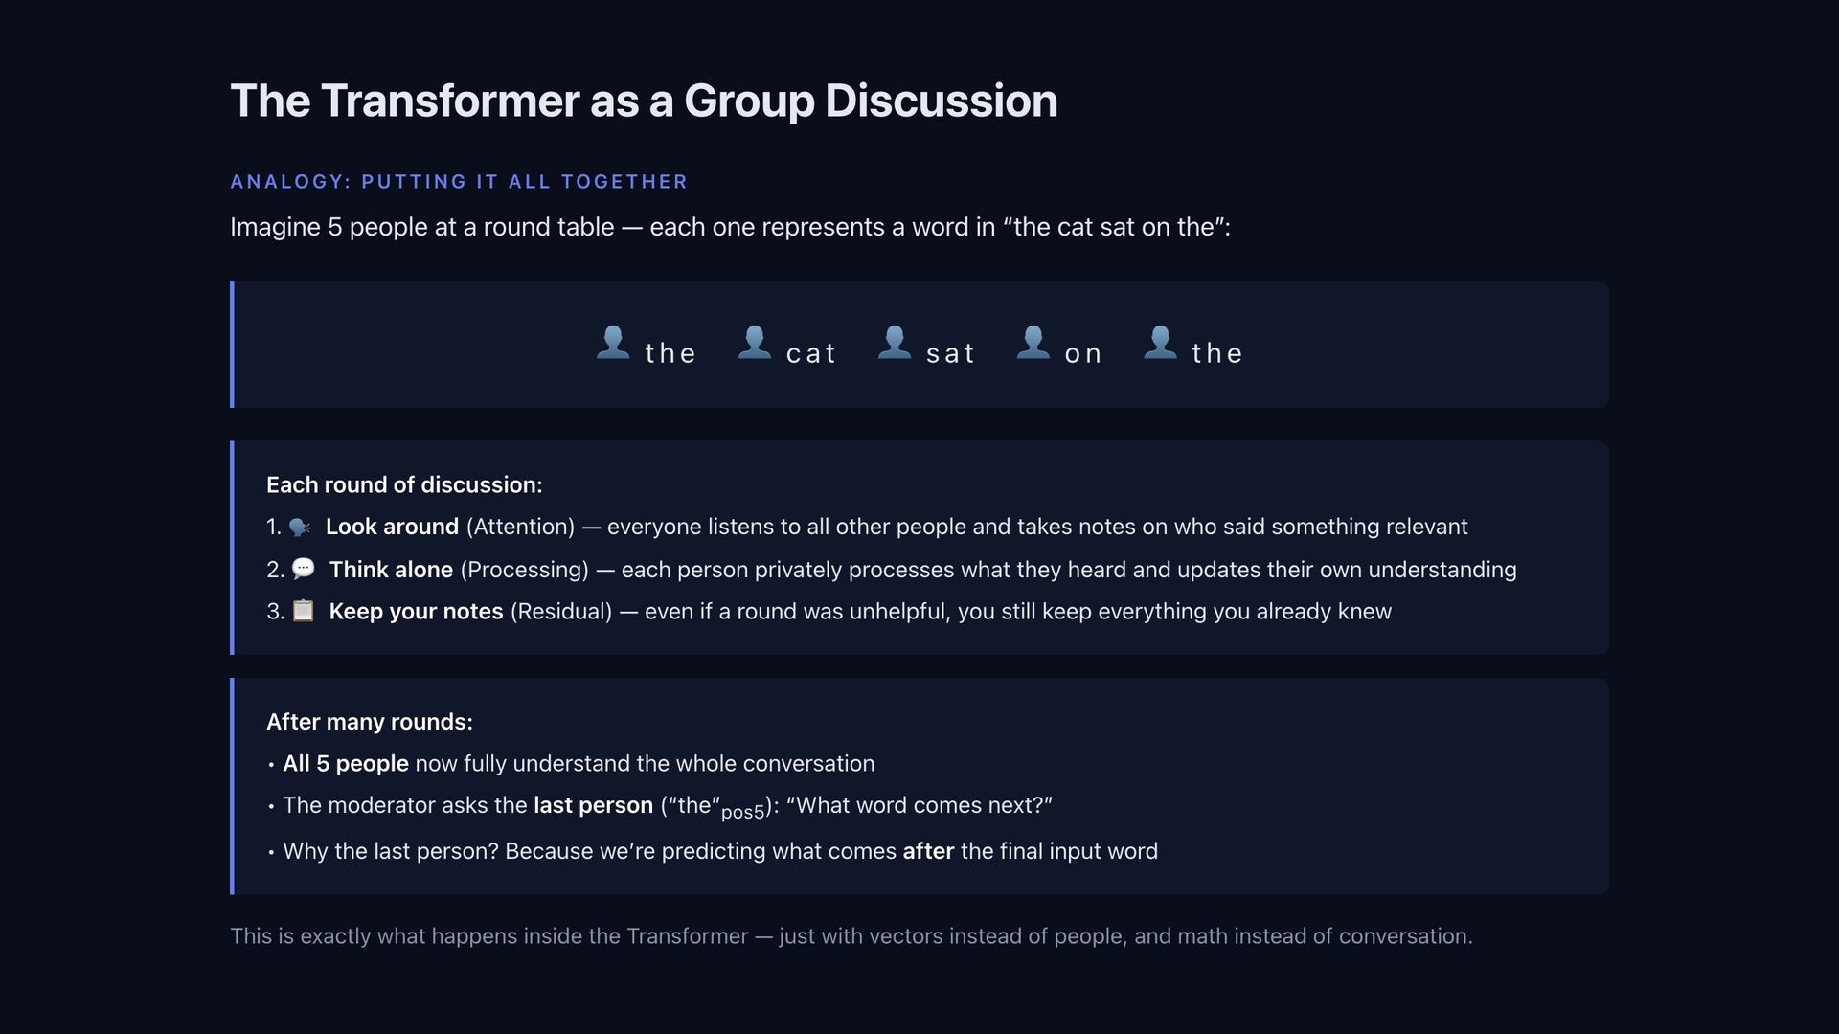Screen dimensions: 1839x1034
Task: Click the person icon beside "cat"
Action: (754, 343)
